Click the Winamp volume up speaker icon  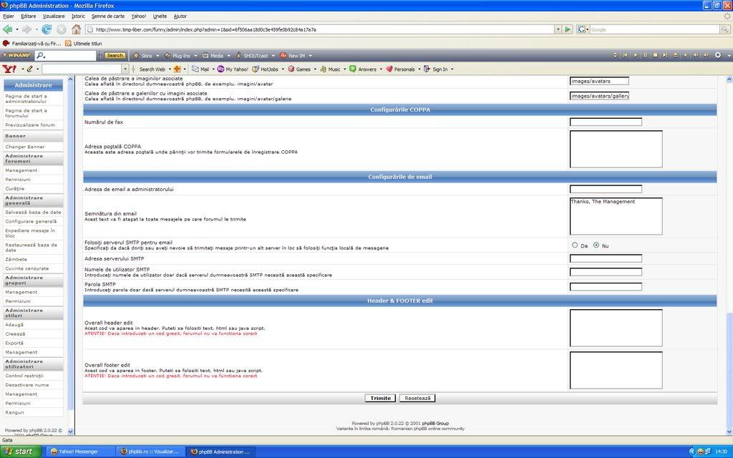tap(706, 55)
